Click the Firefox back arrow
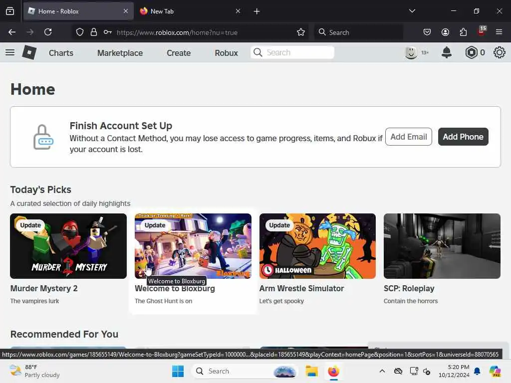Screen dimensions: 511x383 (12, 32)
